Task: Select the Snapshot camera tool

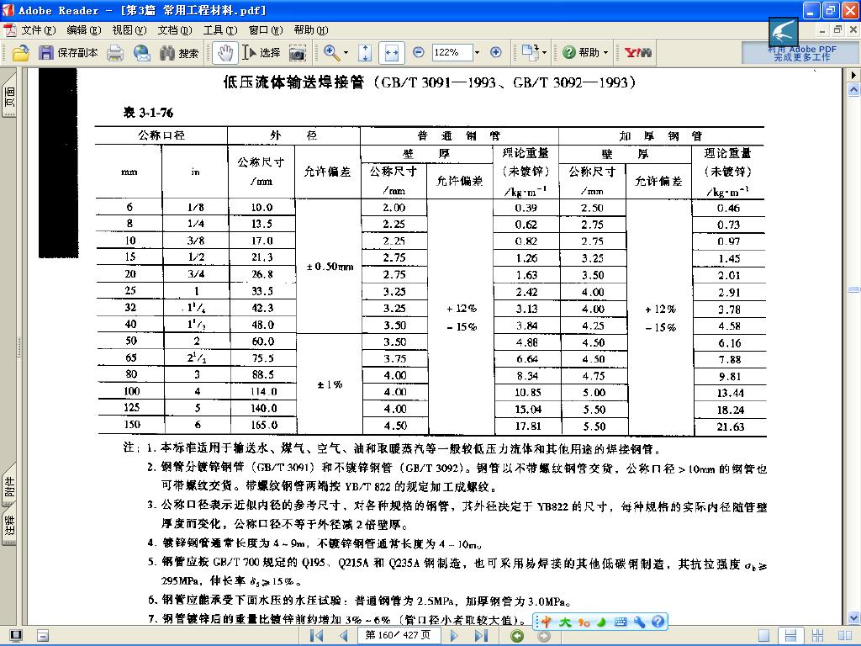Action: [x=297, y=53]
